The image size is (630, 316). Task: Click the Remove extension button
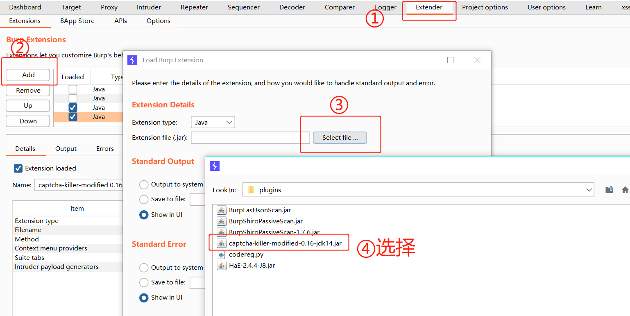28,91
